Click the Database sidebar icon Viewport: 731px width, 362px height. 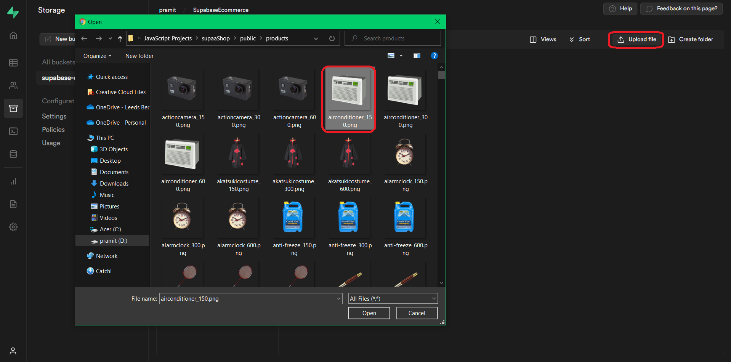(13, 154)
